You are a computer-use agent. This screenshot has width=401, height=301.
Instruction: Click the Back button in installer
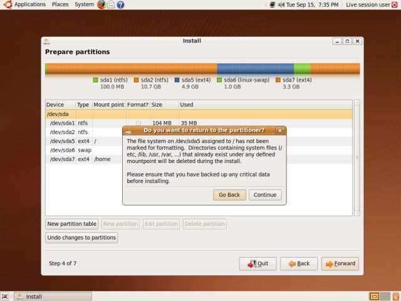point(299,263)
